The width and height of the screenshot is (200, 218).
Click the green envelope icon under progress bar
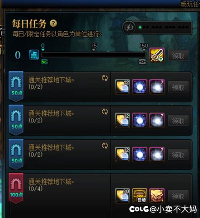44,62
